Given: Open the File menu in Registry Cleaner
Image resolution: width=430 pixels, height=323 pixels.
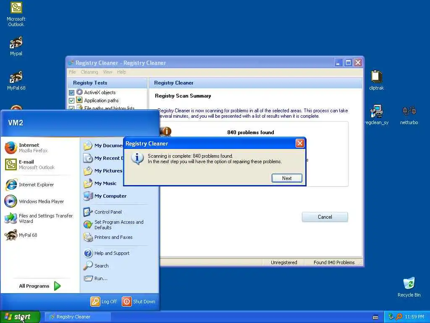Looking at the screenshot, I should pyautogui.click(x=72, y=72).
